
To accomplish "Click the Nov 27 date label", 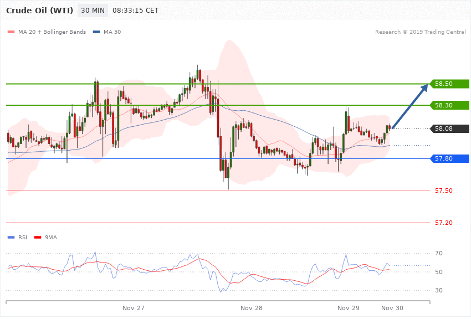I will coord(134,308).
